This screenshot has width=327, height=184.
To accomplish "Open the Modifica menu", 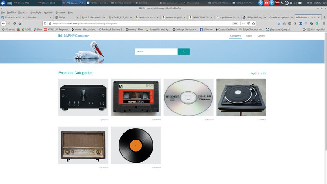I will pos(11,12).
